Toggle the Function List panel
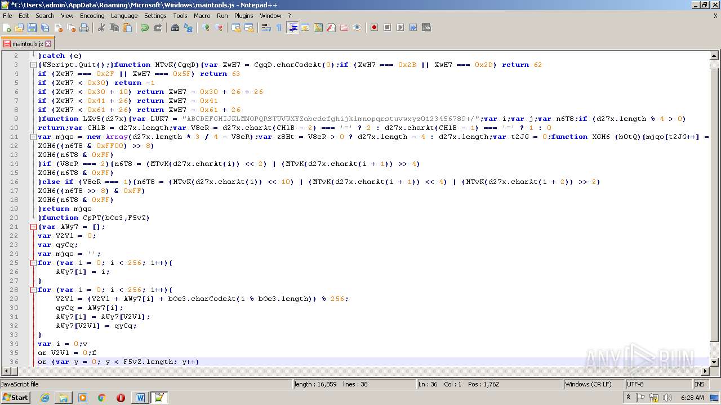 tap(331, 28)
